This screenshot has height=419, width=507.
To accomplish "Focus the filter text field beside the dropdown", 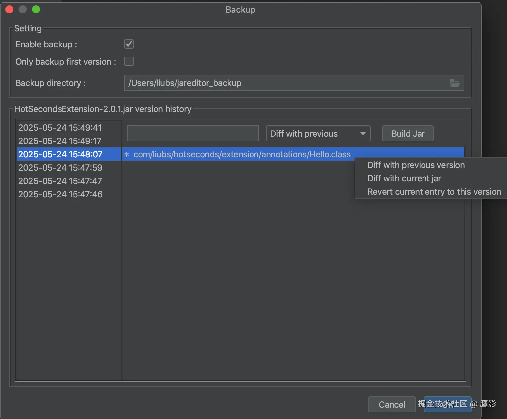I will 193,134.
